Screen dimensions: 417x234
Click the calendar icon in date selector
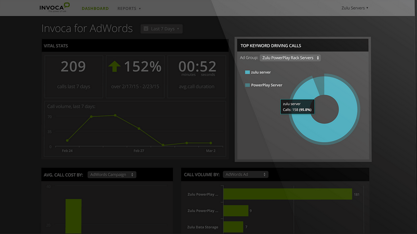(146, 29)
